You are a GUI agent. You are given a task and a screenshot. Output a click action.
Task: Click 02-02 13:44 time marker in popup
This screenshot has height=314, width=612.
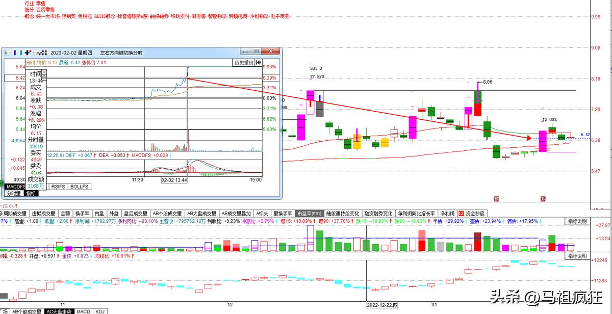[x=174, y=180]
